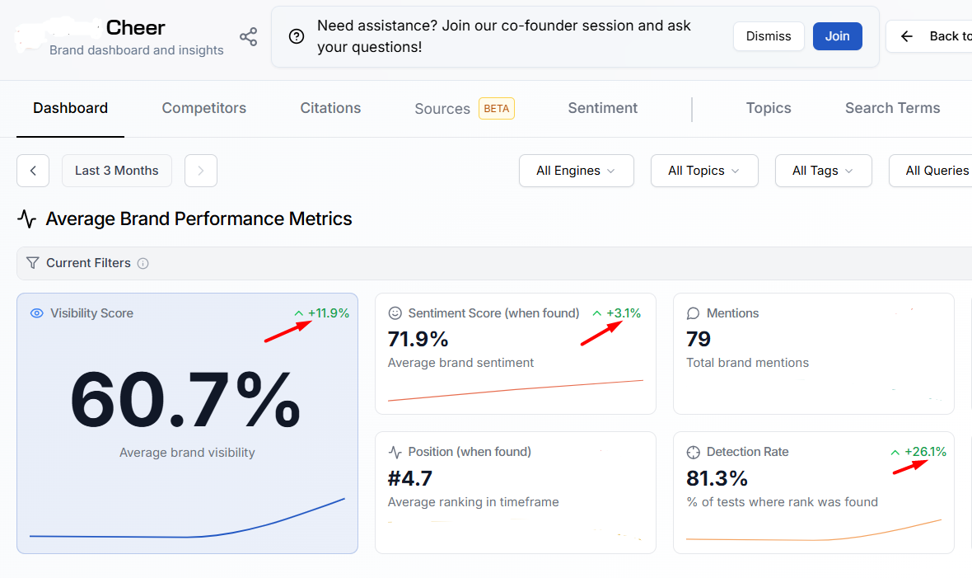972x578 pixels.
Task: Click the Last 3 Months date range
Action: [116, 171]
